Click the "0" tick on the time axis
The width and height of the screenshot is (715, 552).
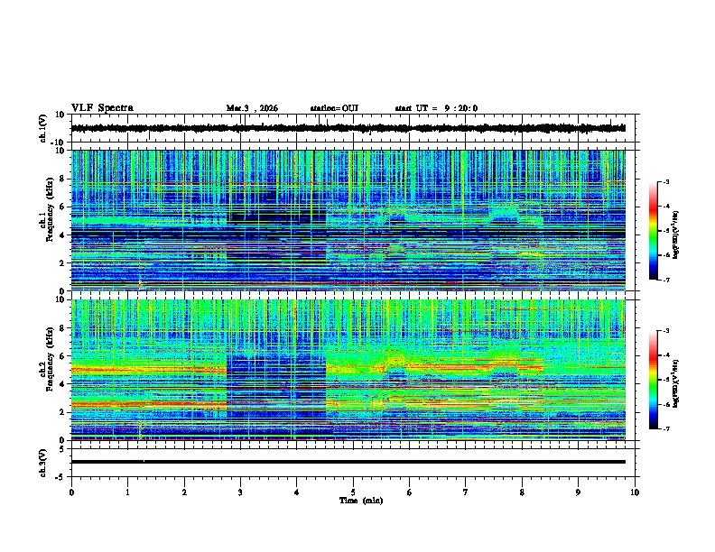click(x=71, y=492)
